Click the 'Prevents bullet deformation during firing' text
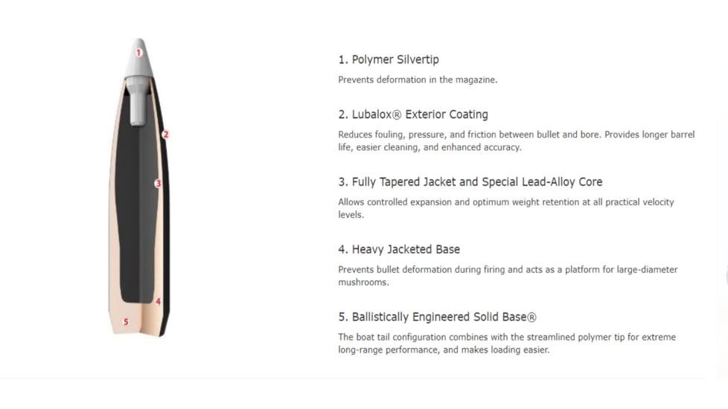This screenshot has height=409, width=728. (x=508, y=276)
